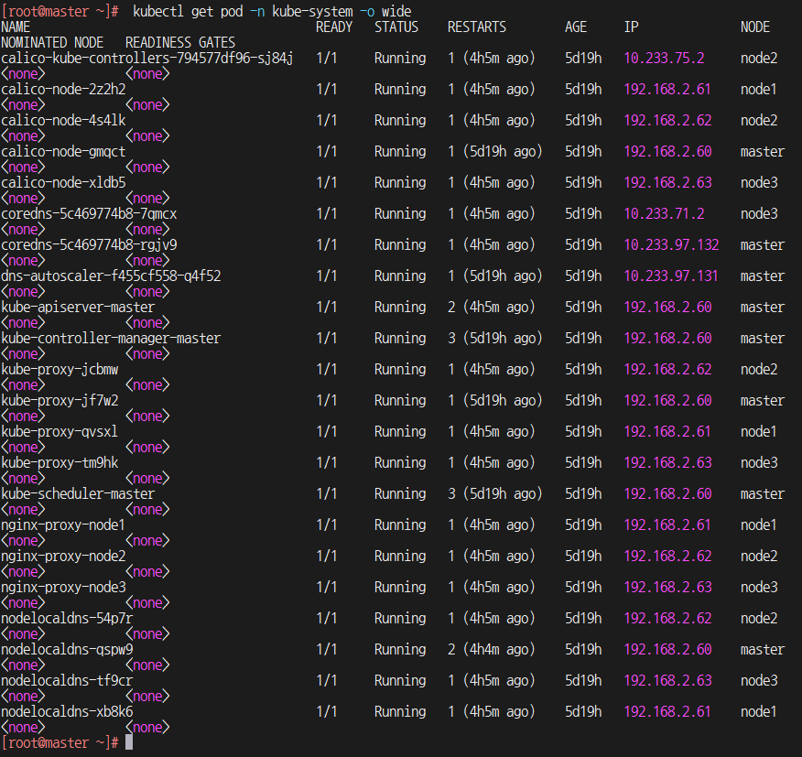Click pod name calico-node-gmqct
This screenshot has width=802, height=757.
pos(63,152)
